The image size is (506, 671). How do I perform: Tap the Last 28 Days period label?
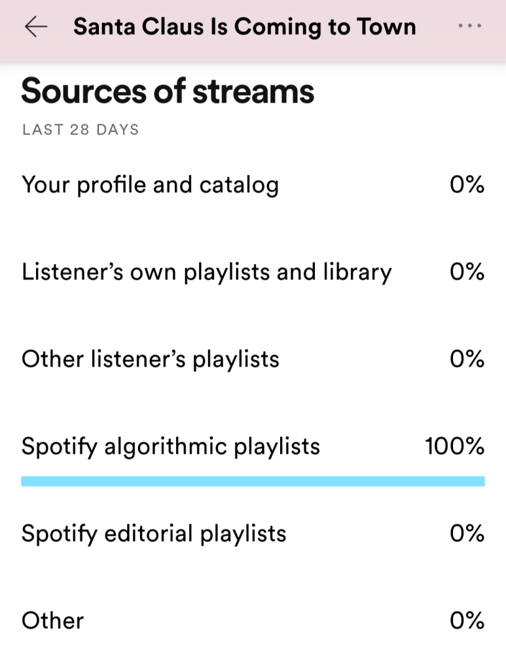[81, 129]
